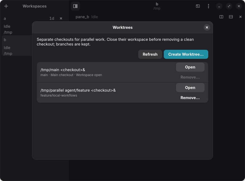Add a new workspace with the plus icon
Image resolution: width=245 pixels, height=181 pixels.
pyautogui.click(x=6, y=6)
